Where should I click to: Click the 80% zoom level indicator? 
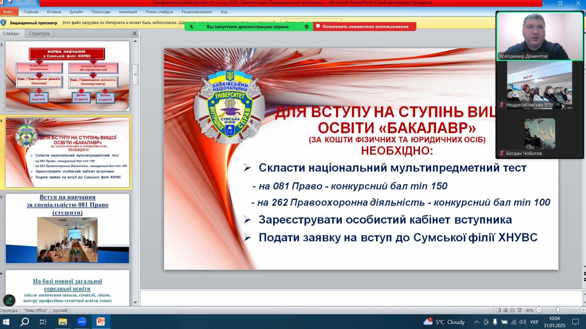tap(529, 310)
